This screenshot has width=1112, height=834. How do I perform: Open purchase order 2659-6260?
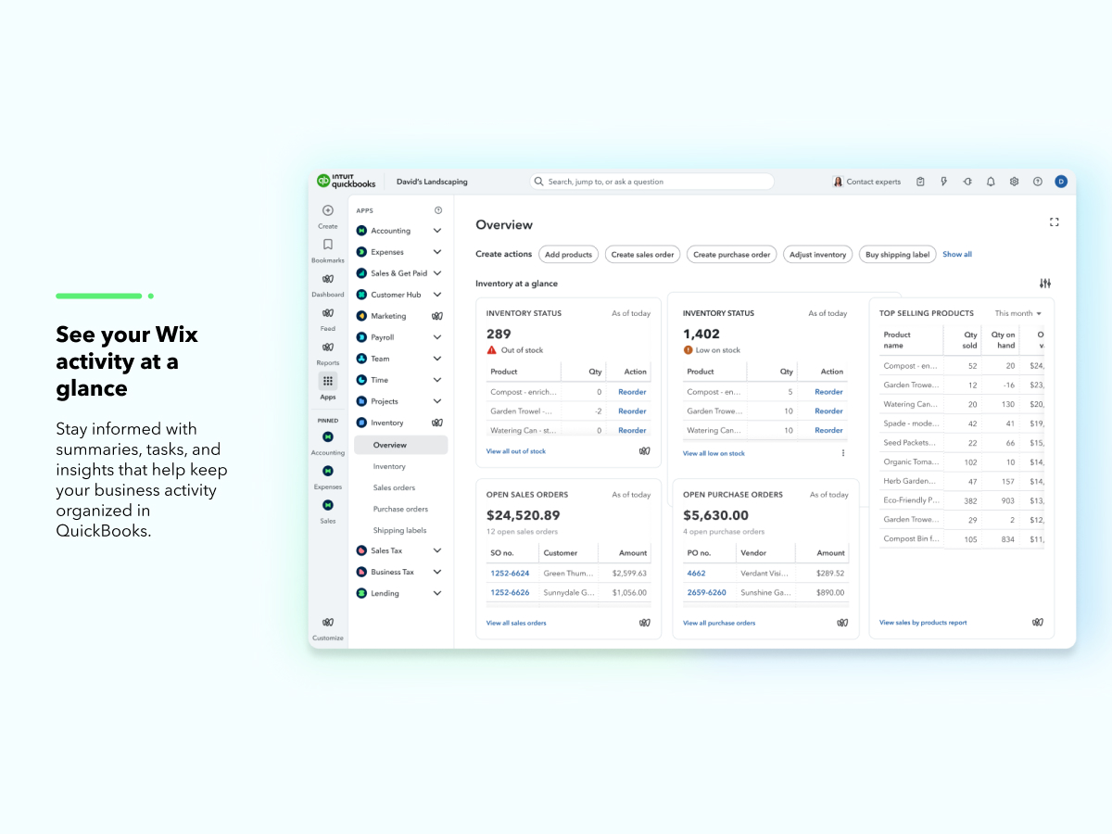[x=706, y=592]
